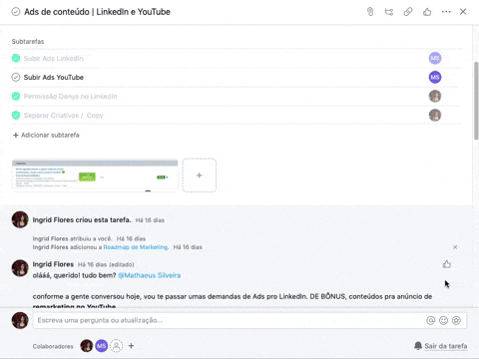The image size is (479, 359).
Task: Open subtask text Separar Criativos / Copy
Action: tap(64, 116)
